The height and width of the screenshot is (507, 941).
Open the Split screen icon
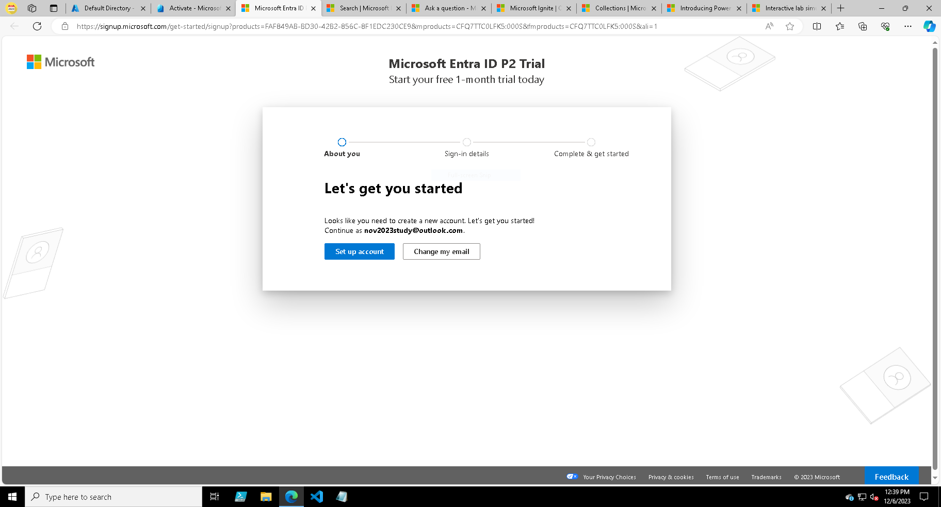coord(817,26)
